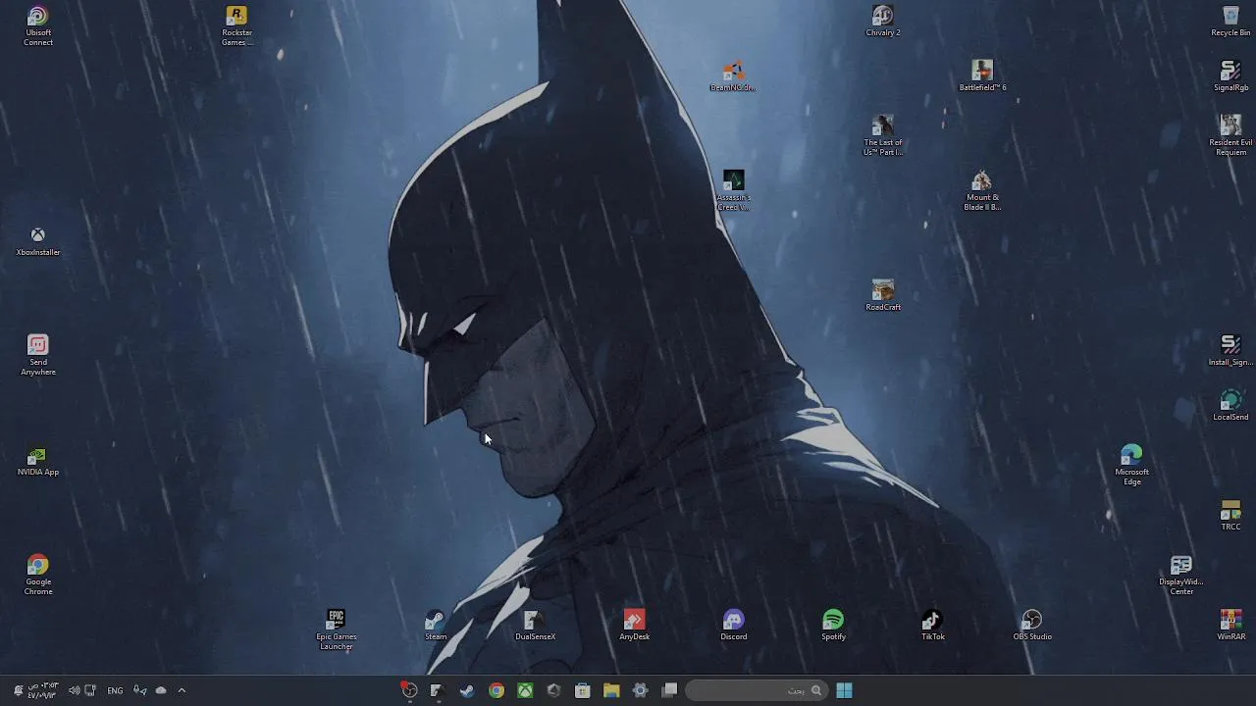The image size is (1256, 706).
Task: Open the Ubisoft Connect desktop shortcut
Action: pos(38,25)
